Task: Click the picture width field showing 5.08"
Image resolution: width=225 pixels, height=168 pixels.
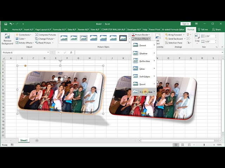Action: (x=210, y=42)
